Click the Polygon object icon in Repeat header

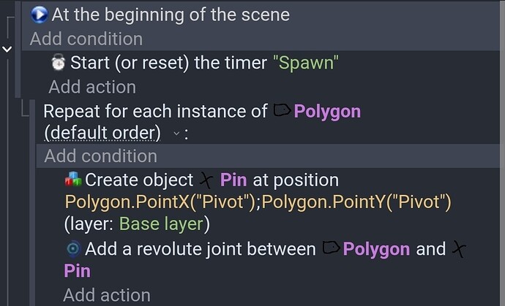coord(281,111)
